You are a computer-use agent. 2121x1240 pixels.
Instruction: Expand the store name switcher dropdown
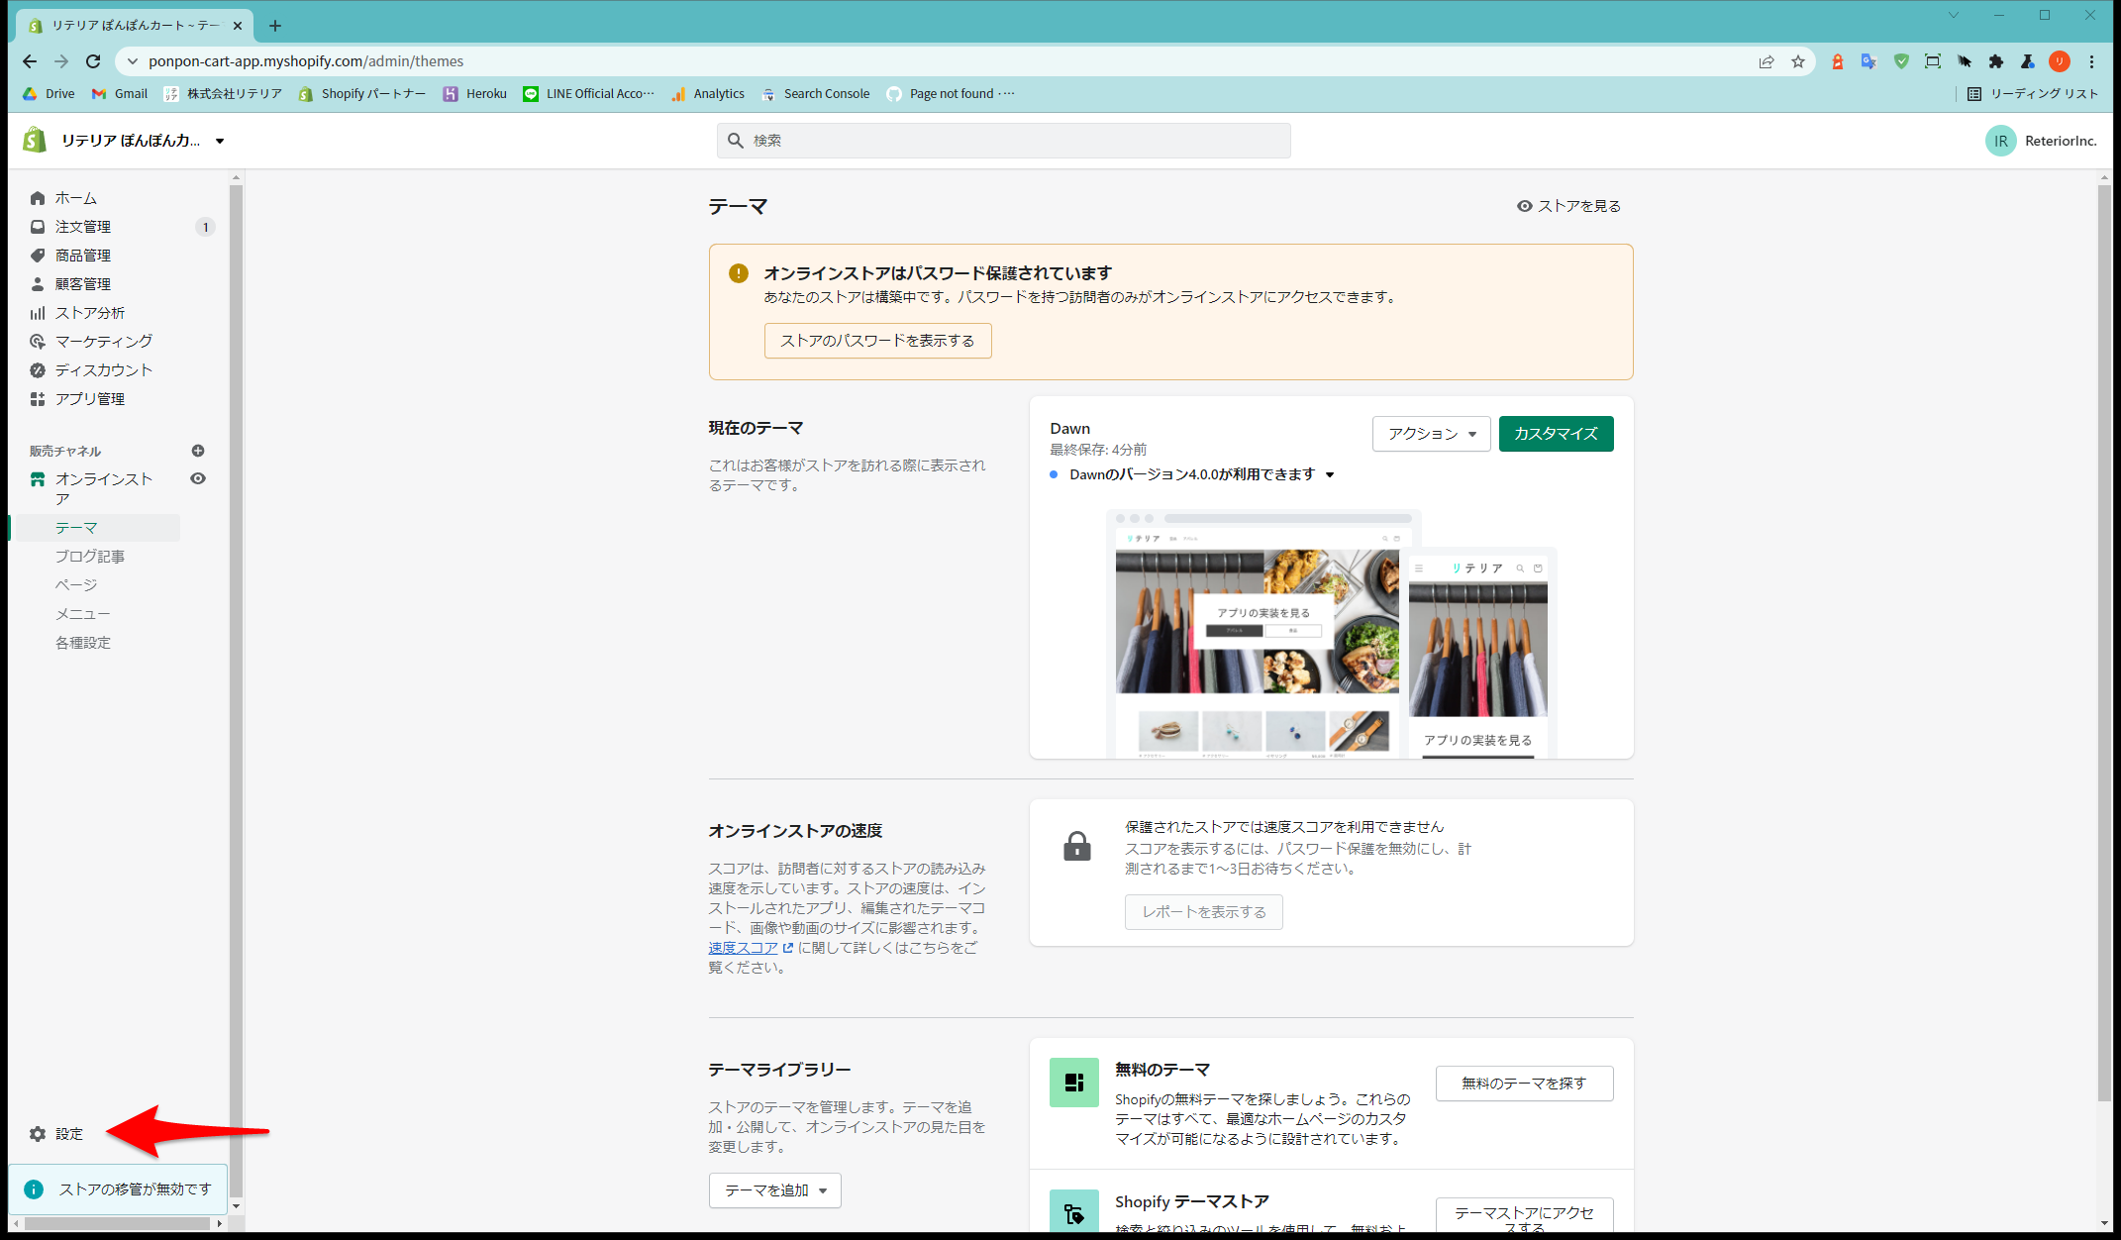tap(220, 141)
